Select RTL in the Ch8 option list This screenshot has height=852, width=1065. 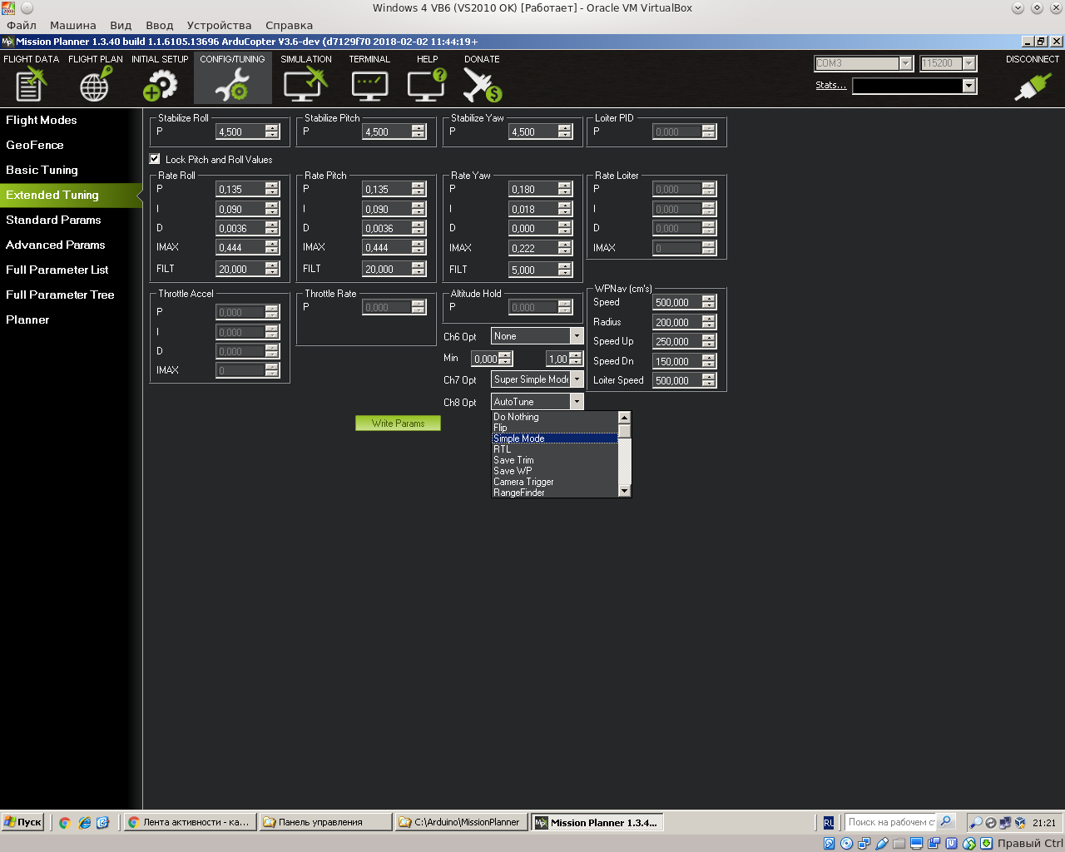(503, 449)
